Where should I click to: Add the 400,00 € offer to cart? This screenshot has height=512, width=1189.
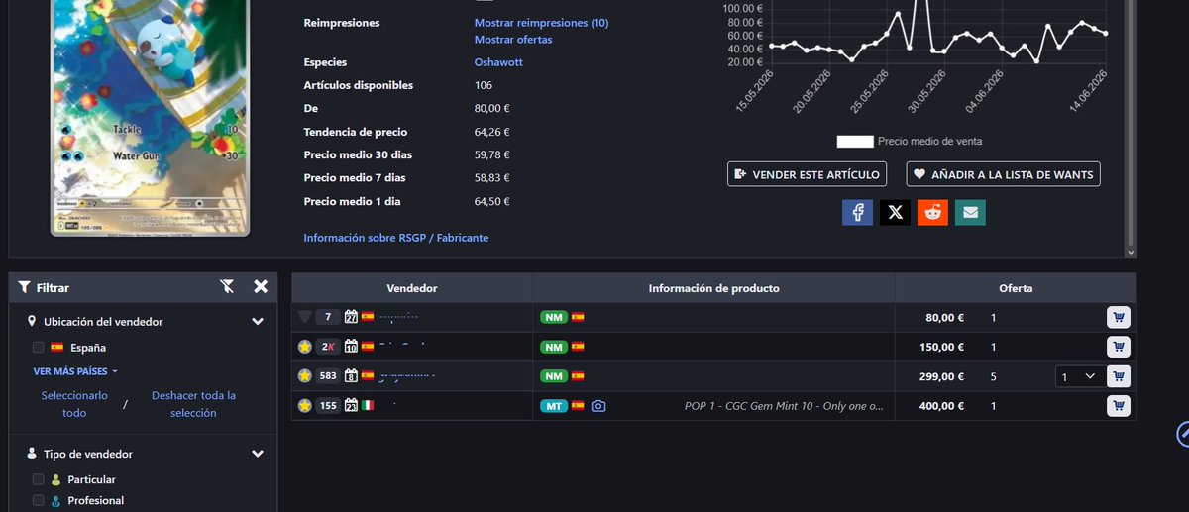pos(1118,406)
